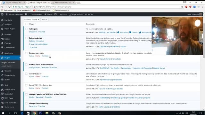Viewport: 205px width, 115px height.
Task: Open Hola user account menu
Action: point(194,14)
